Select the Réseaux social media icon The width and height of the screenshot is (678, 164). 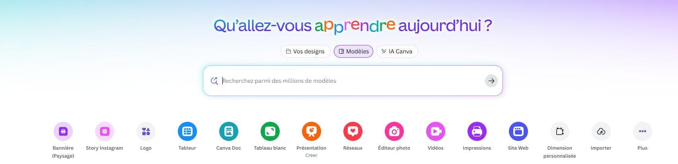(x=353, y=131)
